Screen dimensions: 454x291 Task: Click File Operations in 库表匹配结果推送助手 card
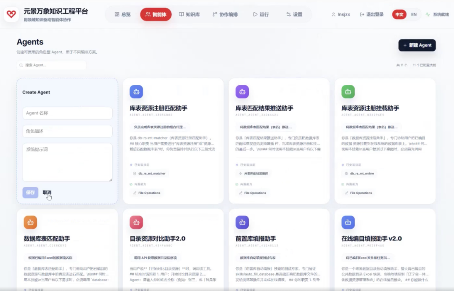253,193
